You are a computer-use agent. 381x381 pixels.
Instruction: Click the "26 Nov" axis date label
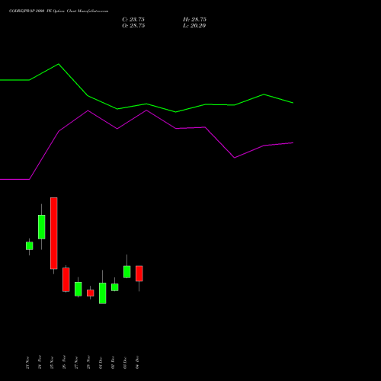[x=64, y=363]
